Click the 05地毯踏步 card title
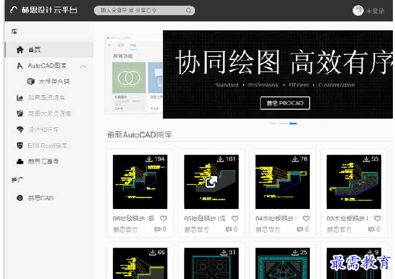This screenshot has height=279, width=395. [205, 218]
